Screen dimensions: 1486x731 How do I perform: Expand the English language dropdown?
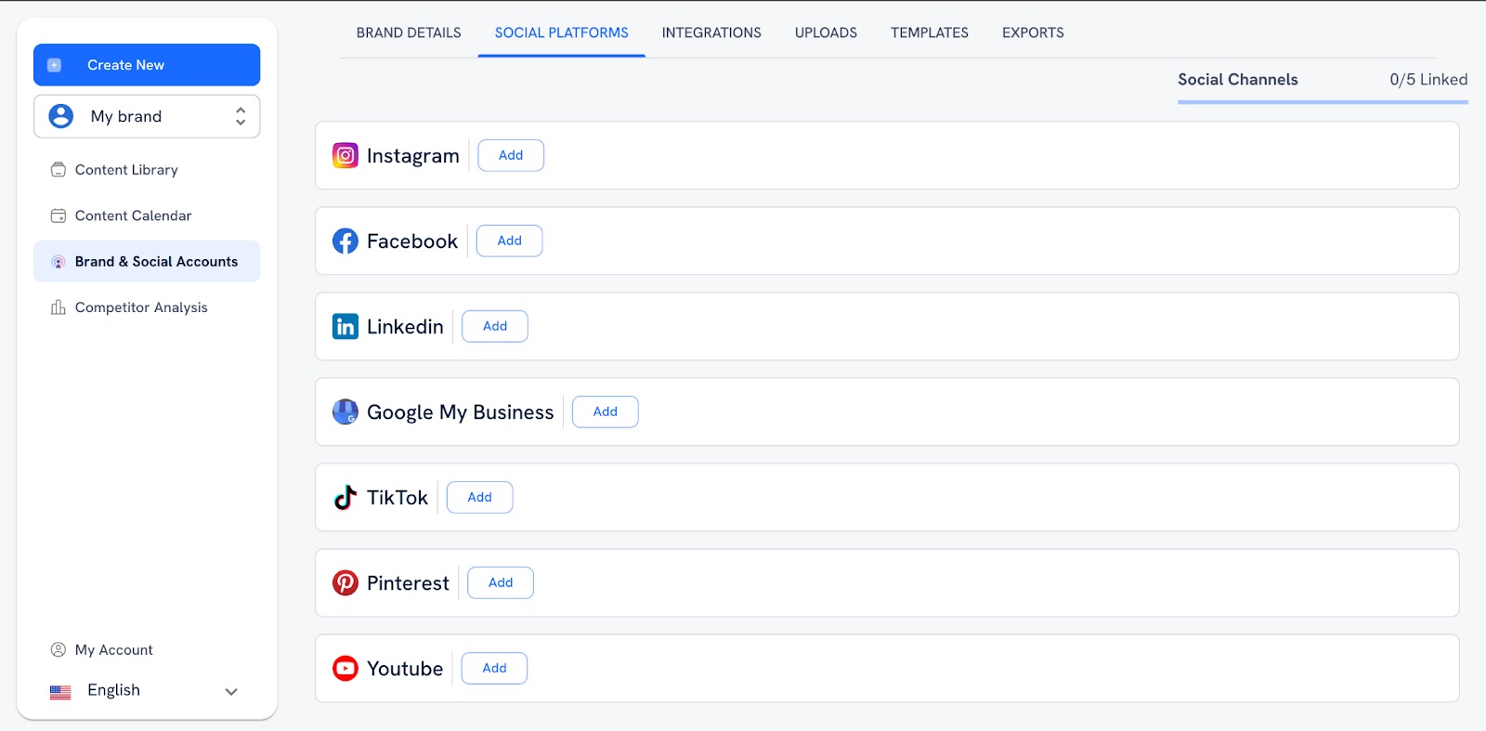point(231,691)
